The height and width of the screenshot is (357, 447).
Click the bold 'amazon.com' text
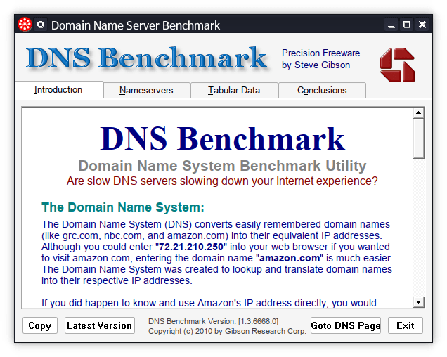point(290,258)
